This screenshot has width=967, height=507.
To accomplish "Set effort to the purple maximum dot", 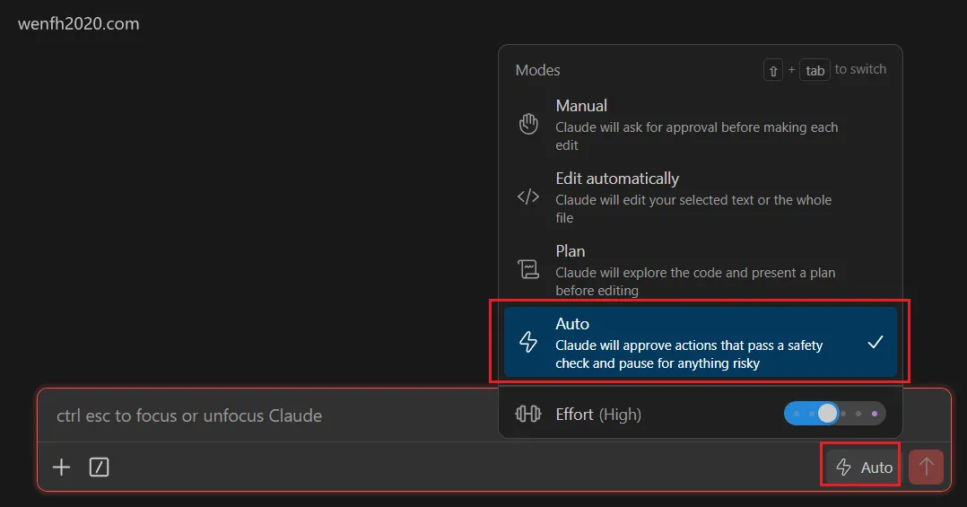I will tap(875, 414).
